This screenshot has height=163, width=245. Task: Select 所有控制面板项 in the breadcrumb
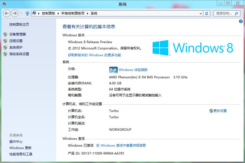coord(73,13)
